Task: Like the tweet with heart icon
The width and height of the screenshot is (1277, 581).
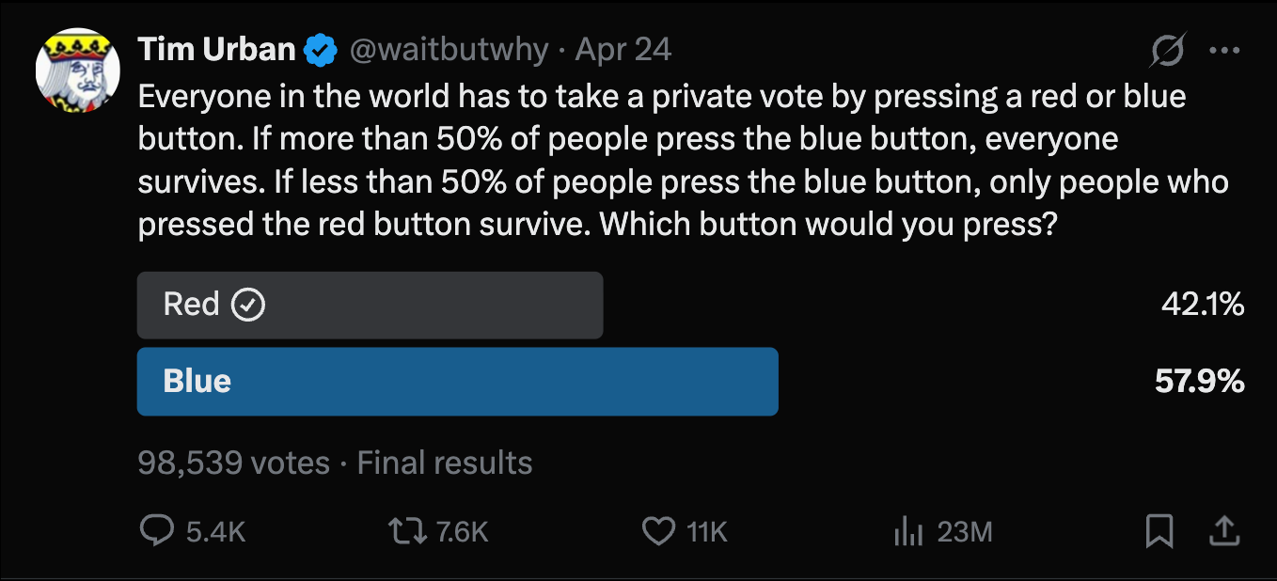Action: [657, 532]
